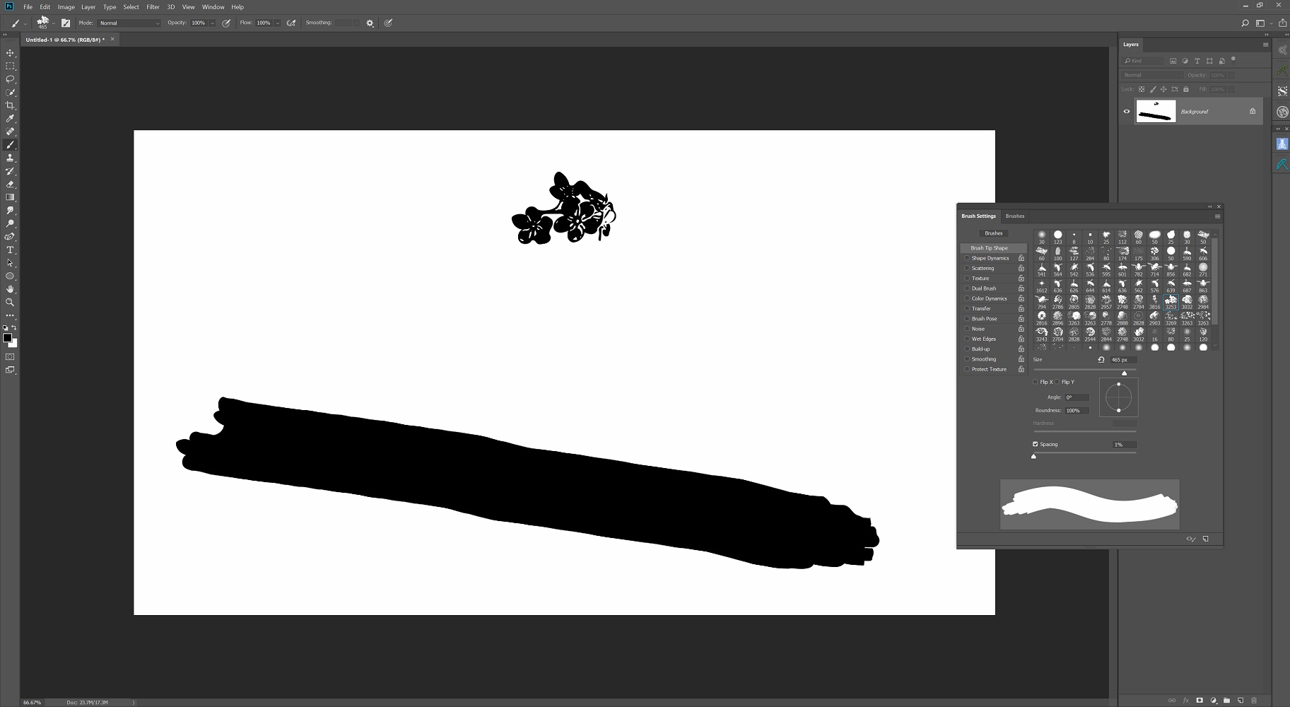Pick the Crop tool
Screen dimensions: 1290x707
click(x=10, y=105)
